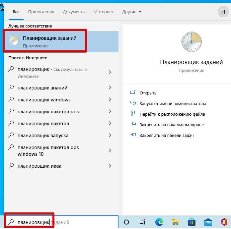The image size is (231, 229).
Task: Choose Перейти к расположению файла
Action: [172, 114]
